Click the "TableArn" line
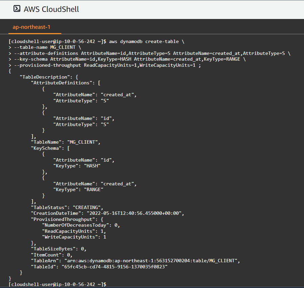This screenshot has height=288, width=304. point(135,261)
